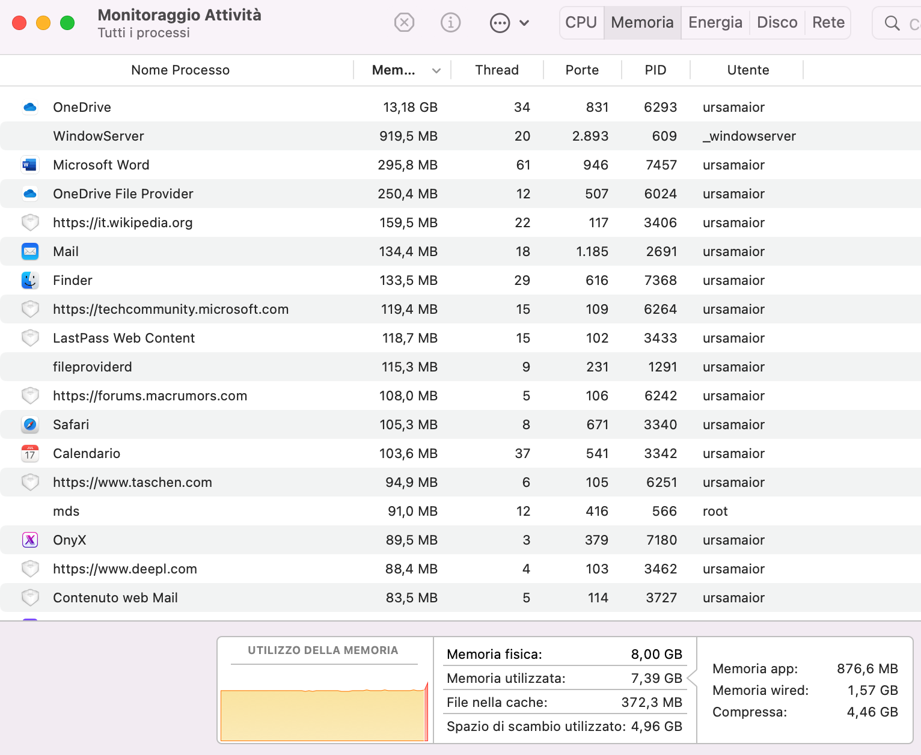Image resolution: width=921 pixels, height=755 pixels.
Task: Click the Mail envelope icon
Action: (30, 251)
